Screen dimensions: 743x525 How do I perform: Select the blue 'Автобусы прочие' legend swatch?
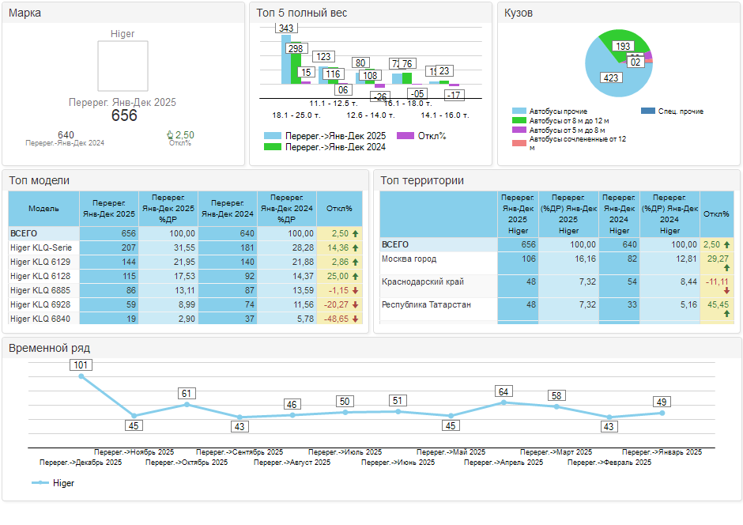(519, 111)
